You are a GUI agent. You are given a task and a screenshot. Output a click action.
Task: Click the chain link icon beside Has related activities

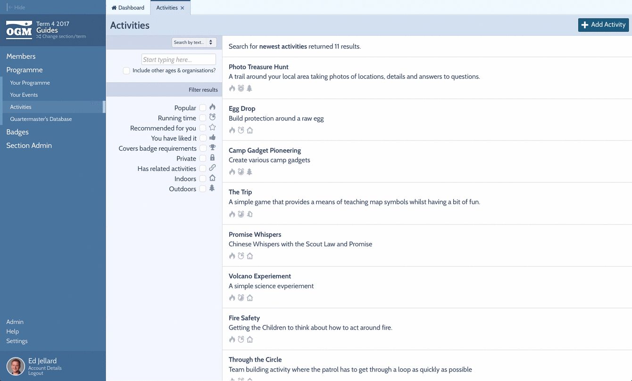[212, 168]
